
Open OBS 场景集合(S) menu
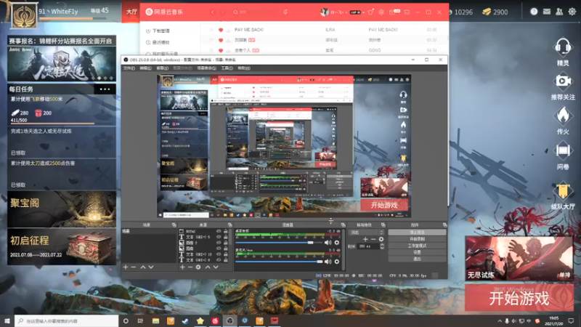pyautogui.click(x=207, y=68)
